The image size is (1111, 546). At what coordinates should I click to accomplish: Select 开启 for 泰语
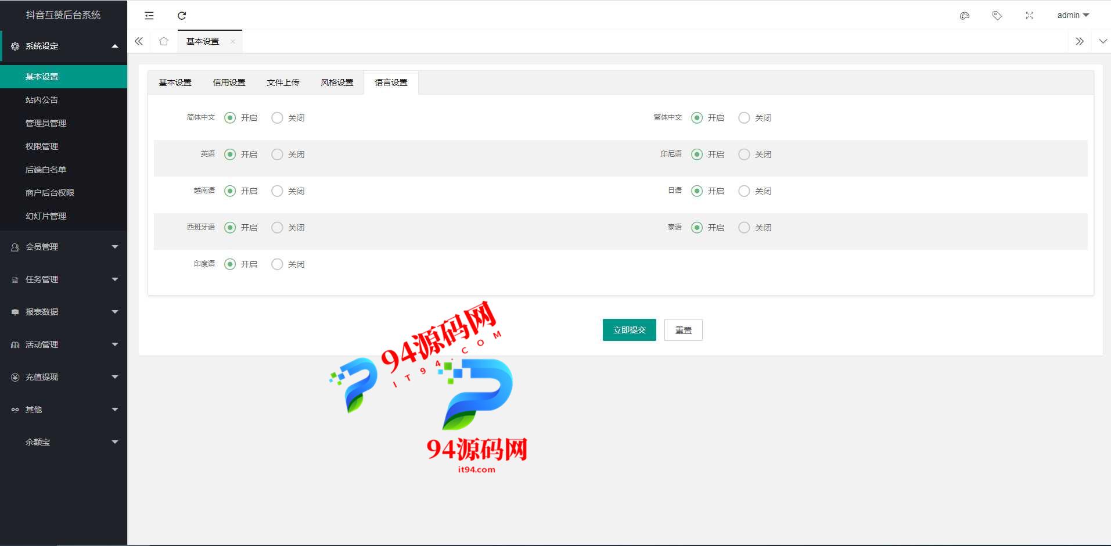pos(697,228)
